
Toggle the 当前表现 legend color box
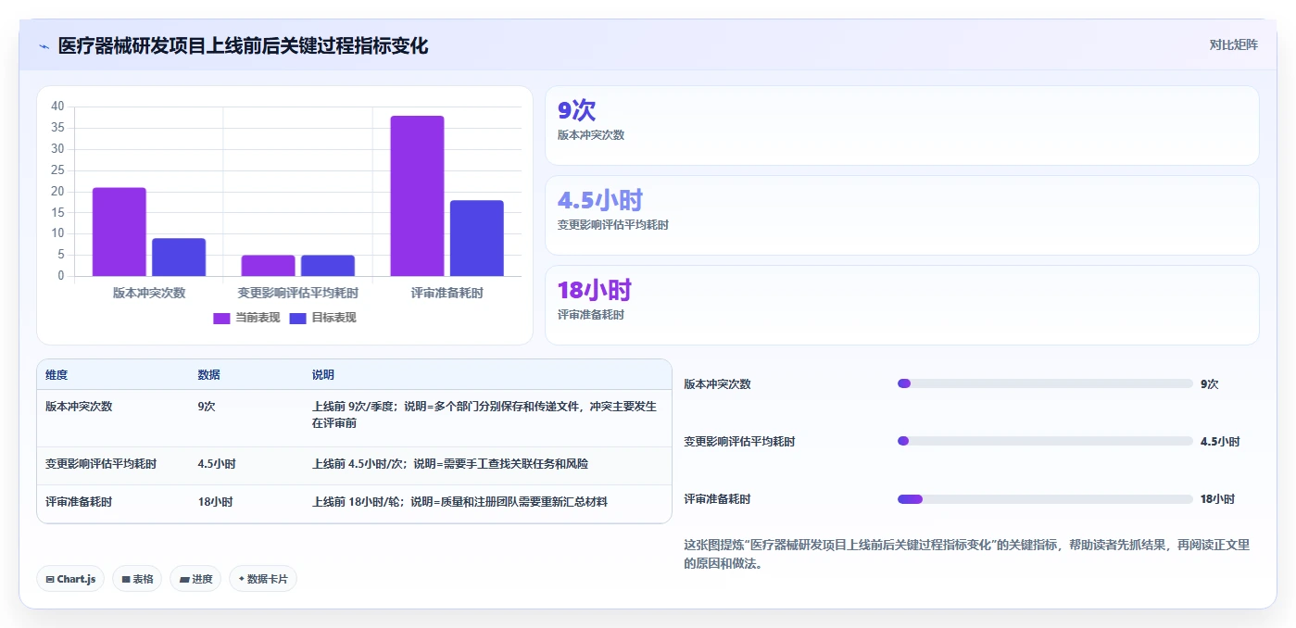[221, 318]
